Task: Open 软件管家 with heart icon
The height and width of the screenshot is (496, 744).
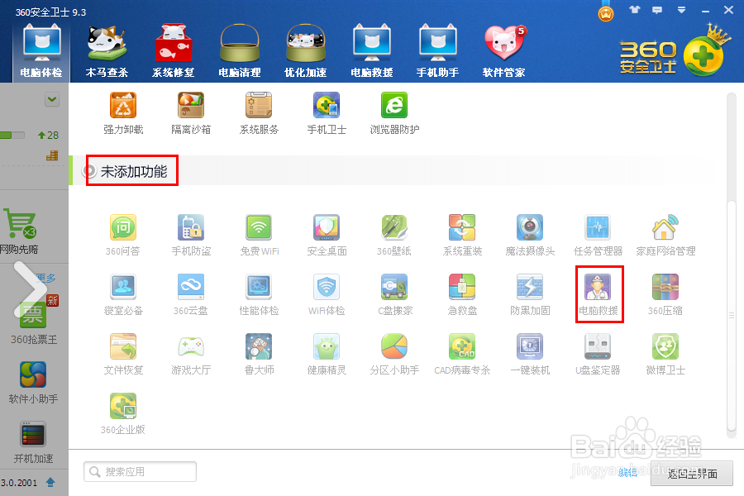Action: click(504, 52)
